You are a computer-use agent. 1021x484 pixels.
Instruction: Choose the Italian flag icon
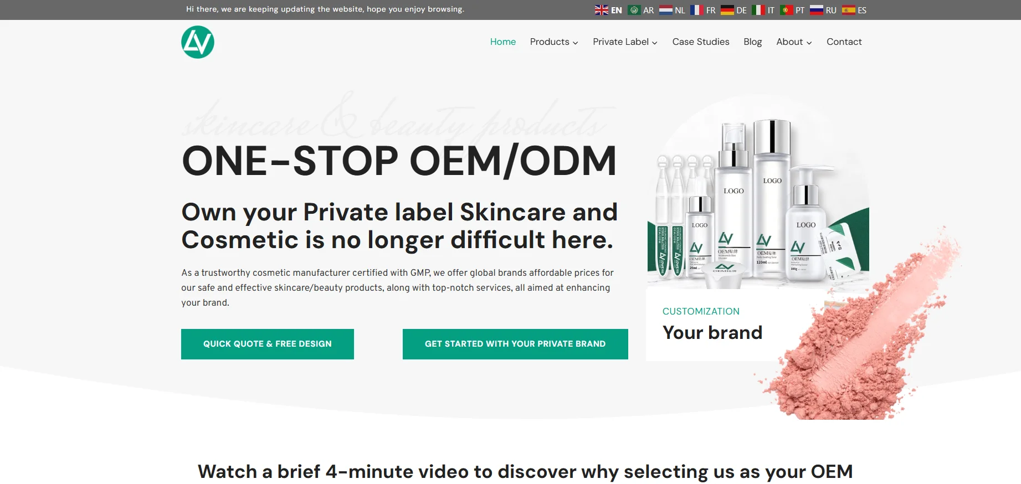(758, 10)
